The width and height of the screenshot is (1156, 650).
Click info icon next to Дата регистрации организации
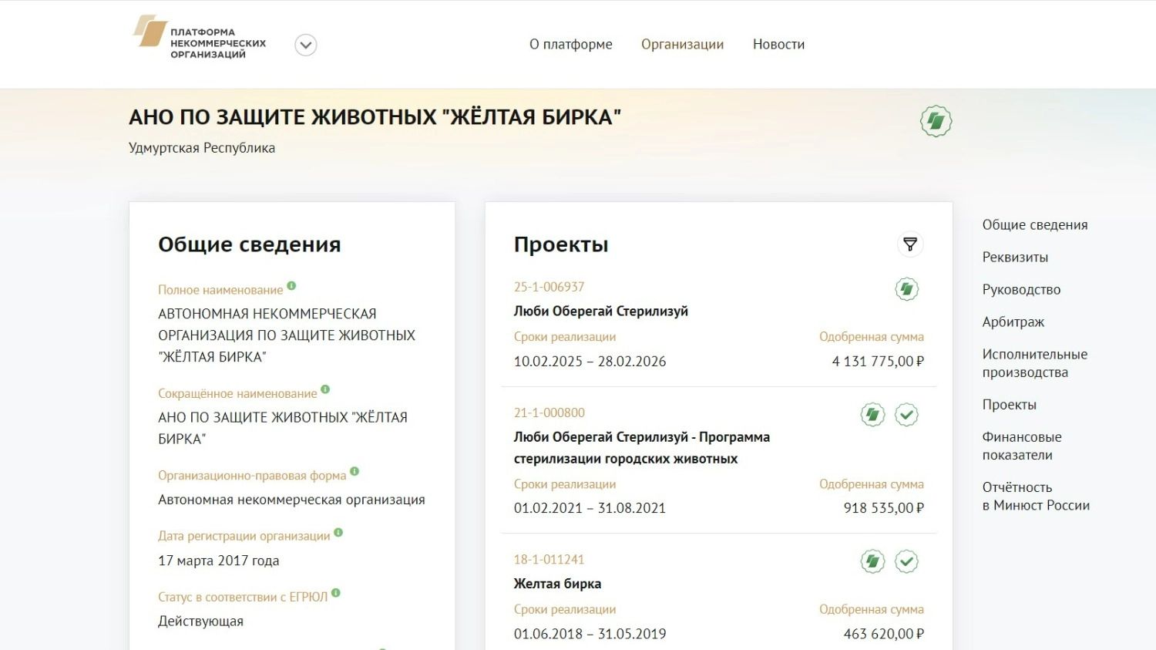coord(338,532)
